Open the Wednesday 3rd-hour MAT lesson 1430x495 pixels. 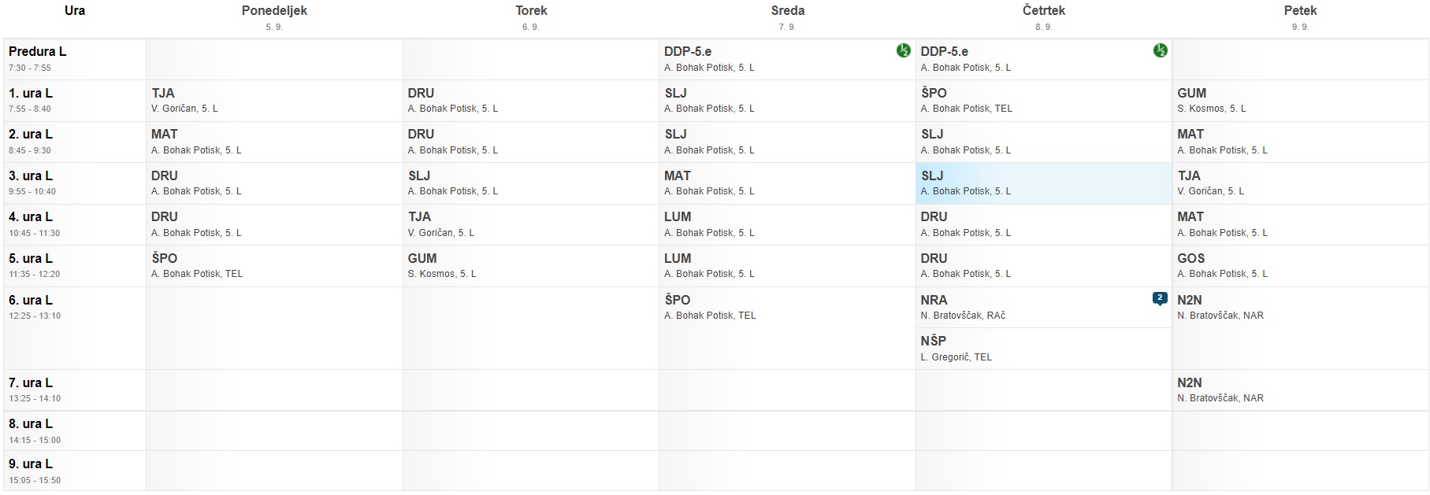787,183
